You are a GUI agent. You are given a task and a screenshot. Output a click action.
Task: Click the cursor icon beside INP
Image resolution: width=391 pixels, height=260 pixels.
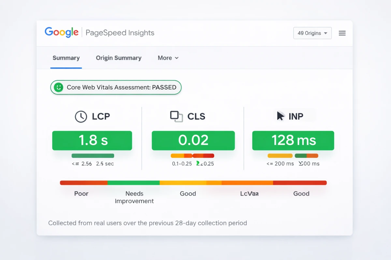coord(280,115)
